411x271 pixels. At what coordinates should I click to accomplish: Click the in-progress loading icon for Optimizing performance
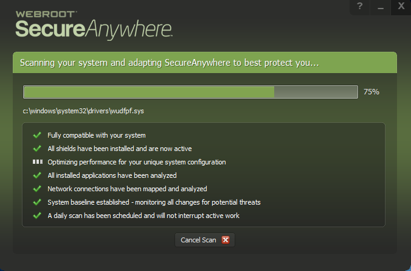[x=37, y=162]
